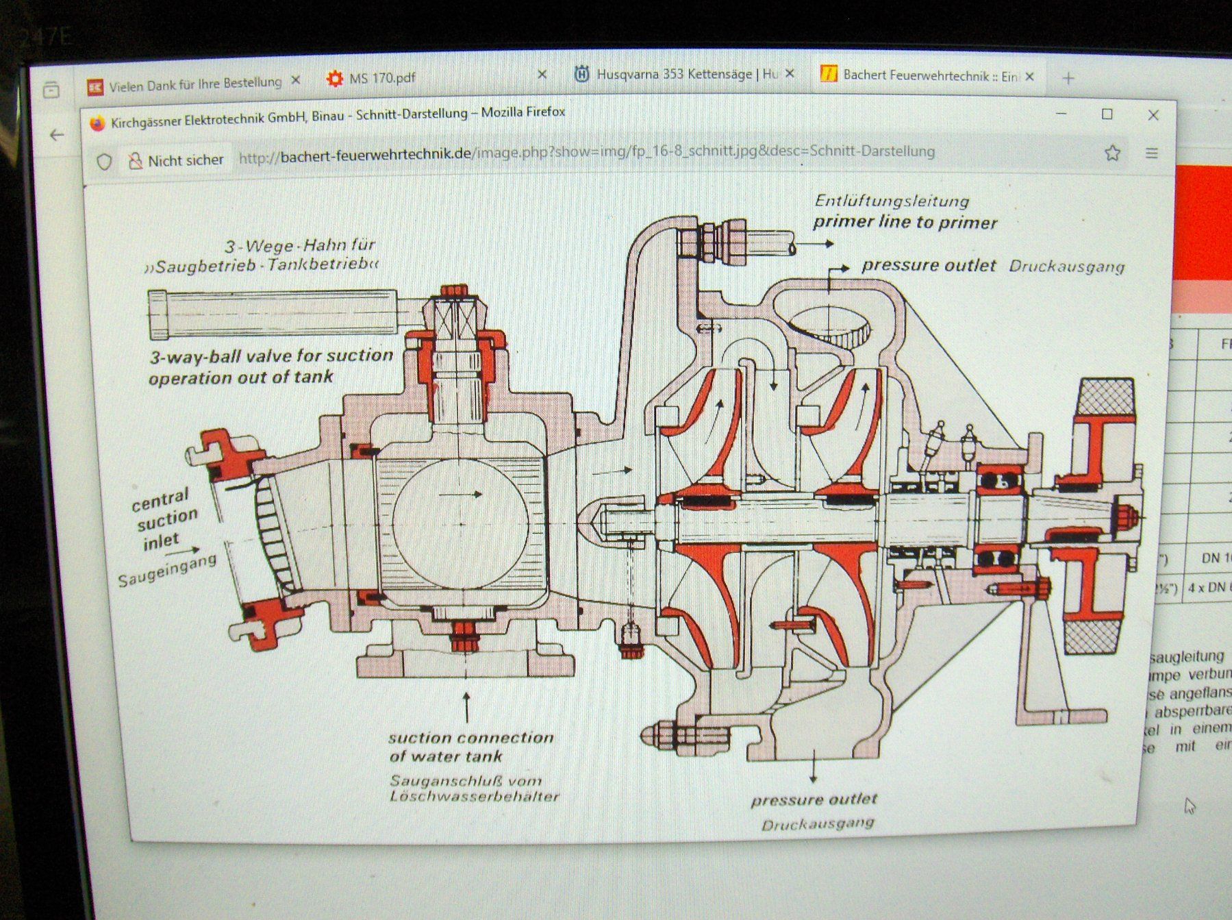Close the MS 170.pdf tab
Screen dimensions: 1232x920
(x=542, y=74)
